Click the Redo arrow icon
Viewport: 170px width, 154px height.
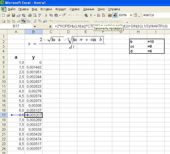[x=77, y=15]
